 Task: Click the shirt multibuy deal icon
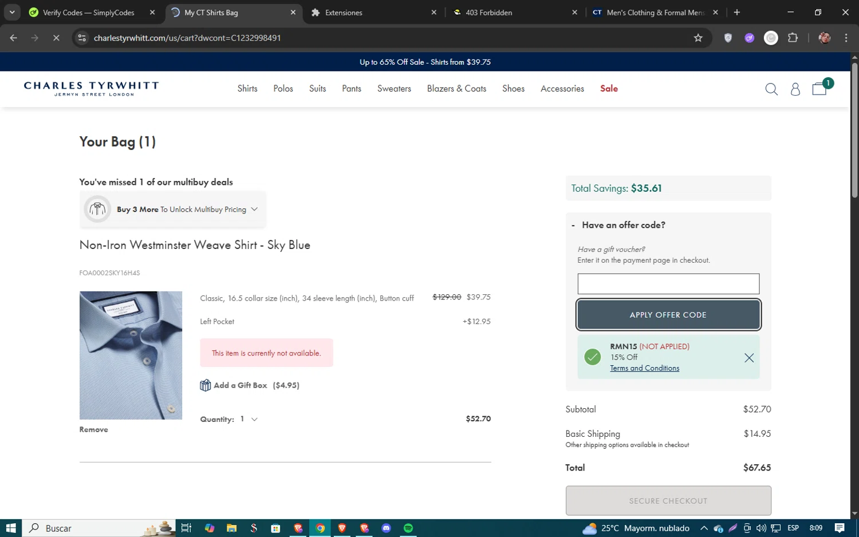[x=97, y=209]
